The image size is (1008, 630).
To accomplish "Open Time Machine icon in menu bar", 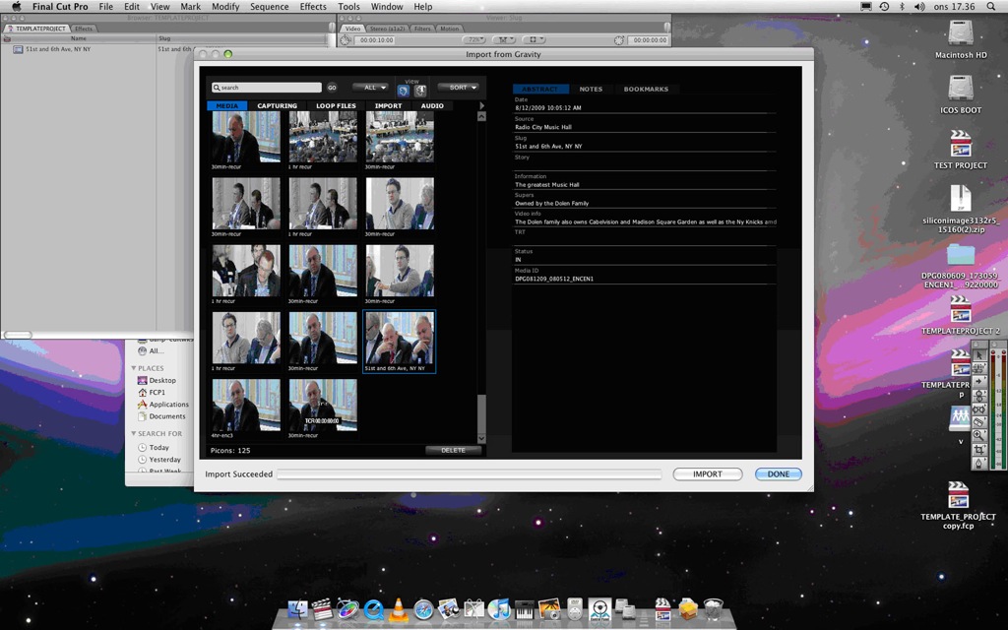I will click(884, 7).
